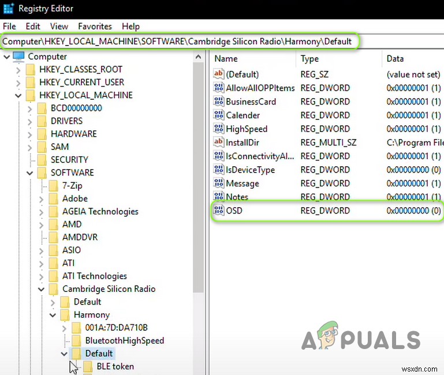Click the HKEY_CURRENT_USER folder icon
Screen dimensions: 444x375
[30, 82]
